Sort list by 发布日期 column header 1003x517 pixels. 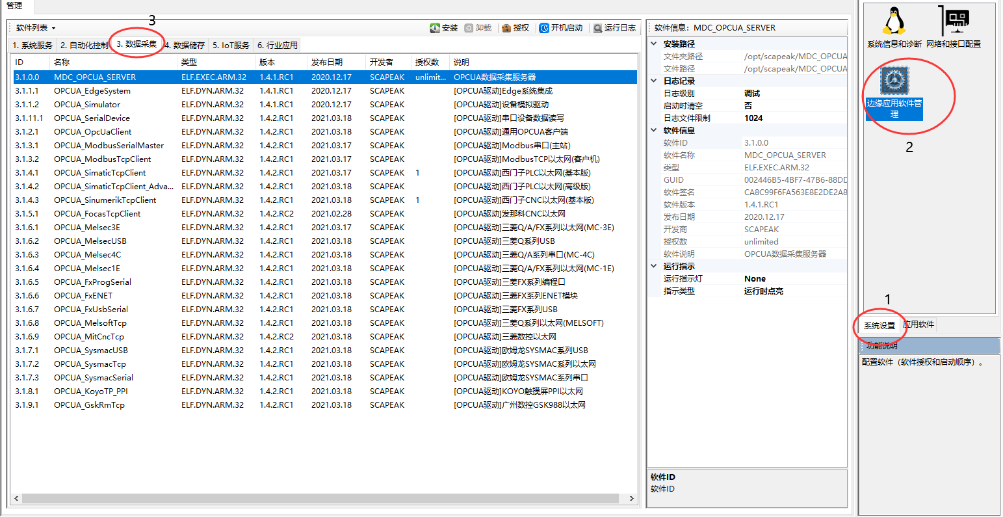tap(337, 62)
